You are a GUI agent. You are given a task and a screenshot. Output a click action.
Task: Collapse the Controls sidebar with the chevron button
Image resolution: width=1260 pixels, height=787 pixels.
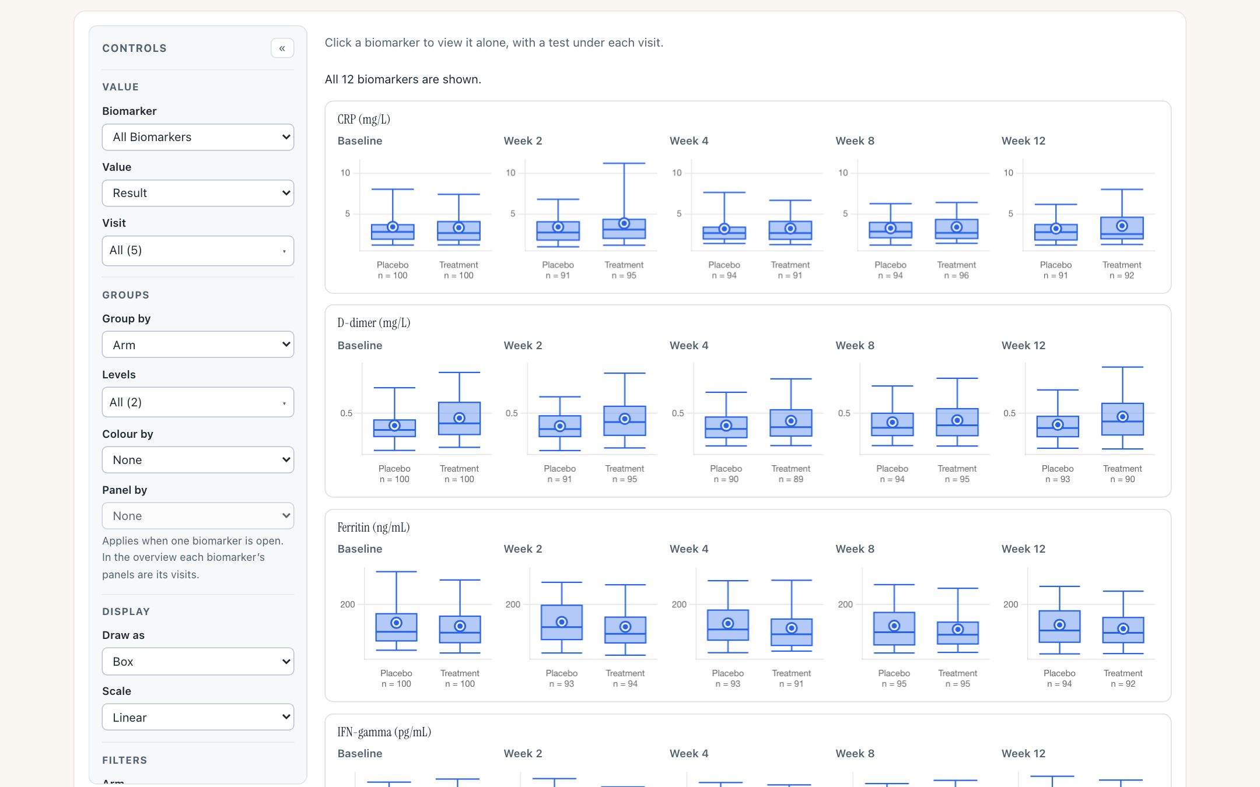pos(282,48)
